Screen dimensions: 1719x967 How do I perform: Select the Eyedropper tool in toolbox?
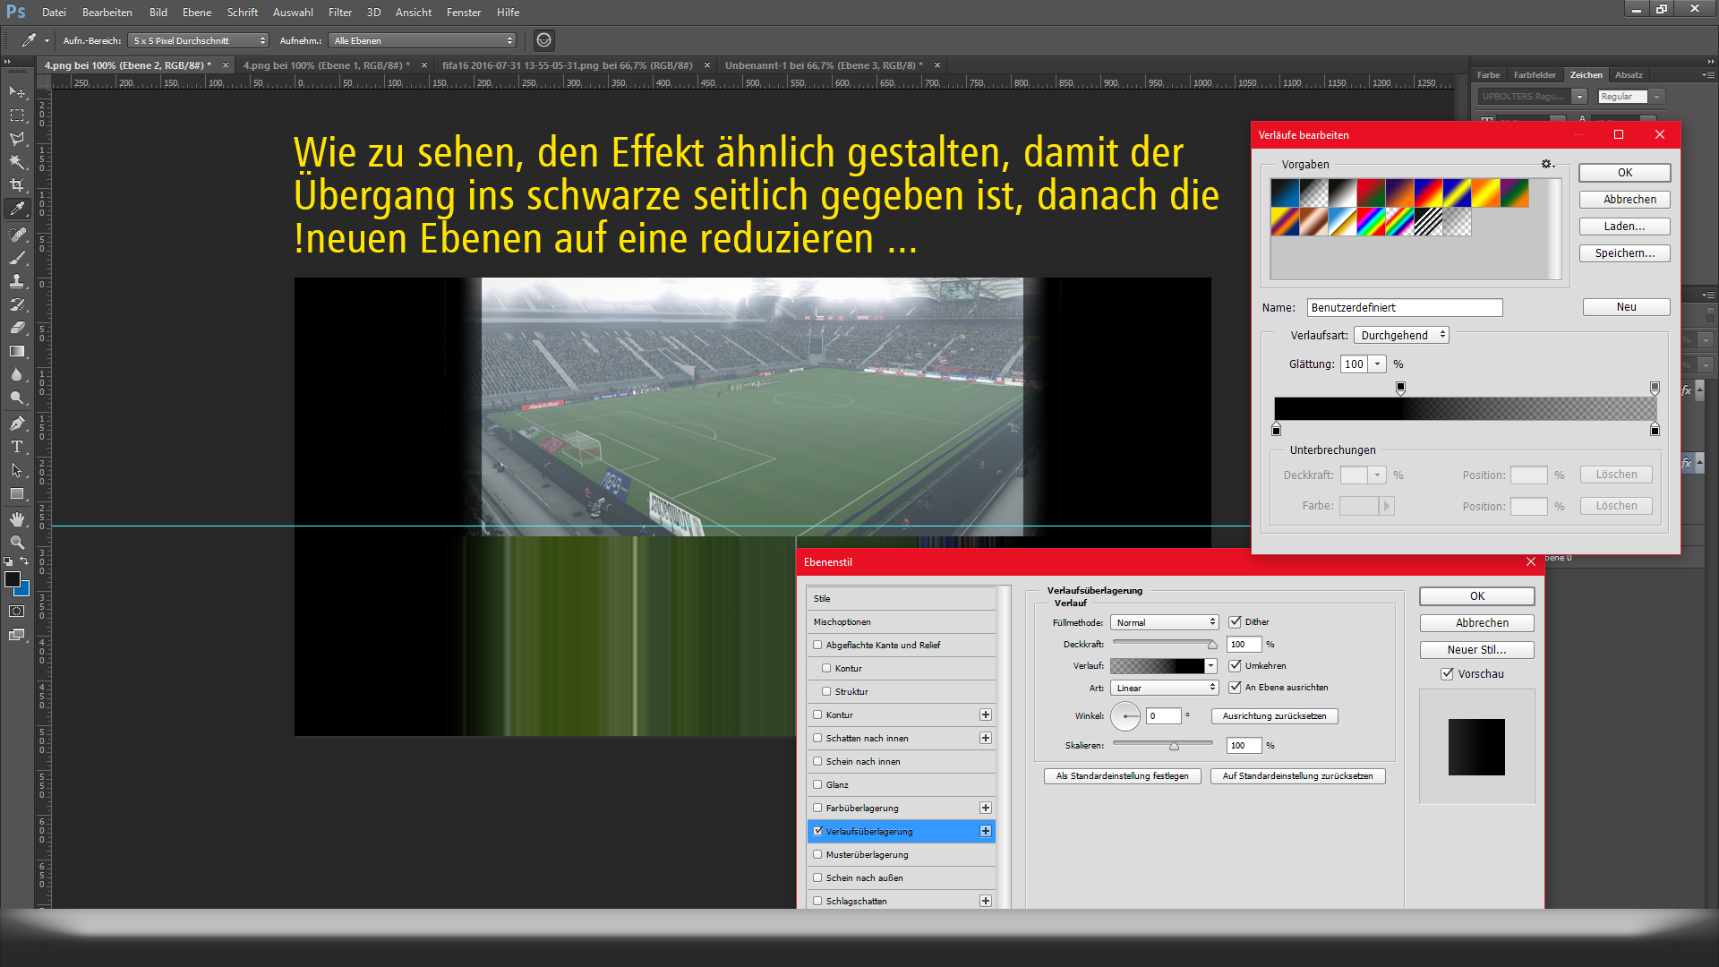pyautogui.click(x=17, y=209)
